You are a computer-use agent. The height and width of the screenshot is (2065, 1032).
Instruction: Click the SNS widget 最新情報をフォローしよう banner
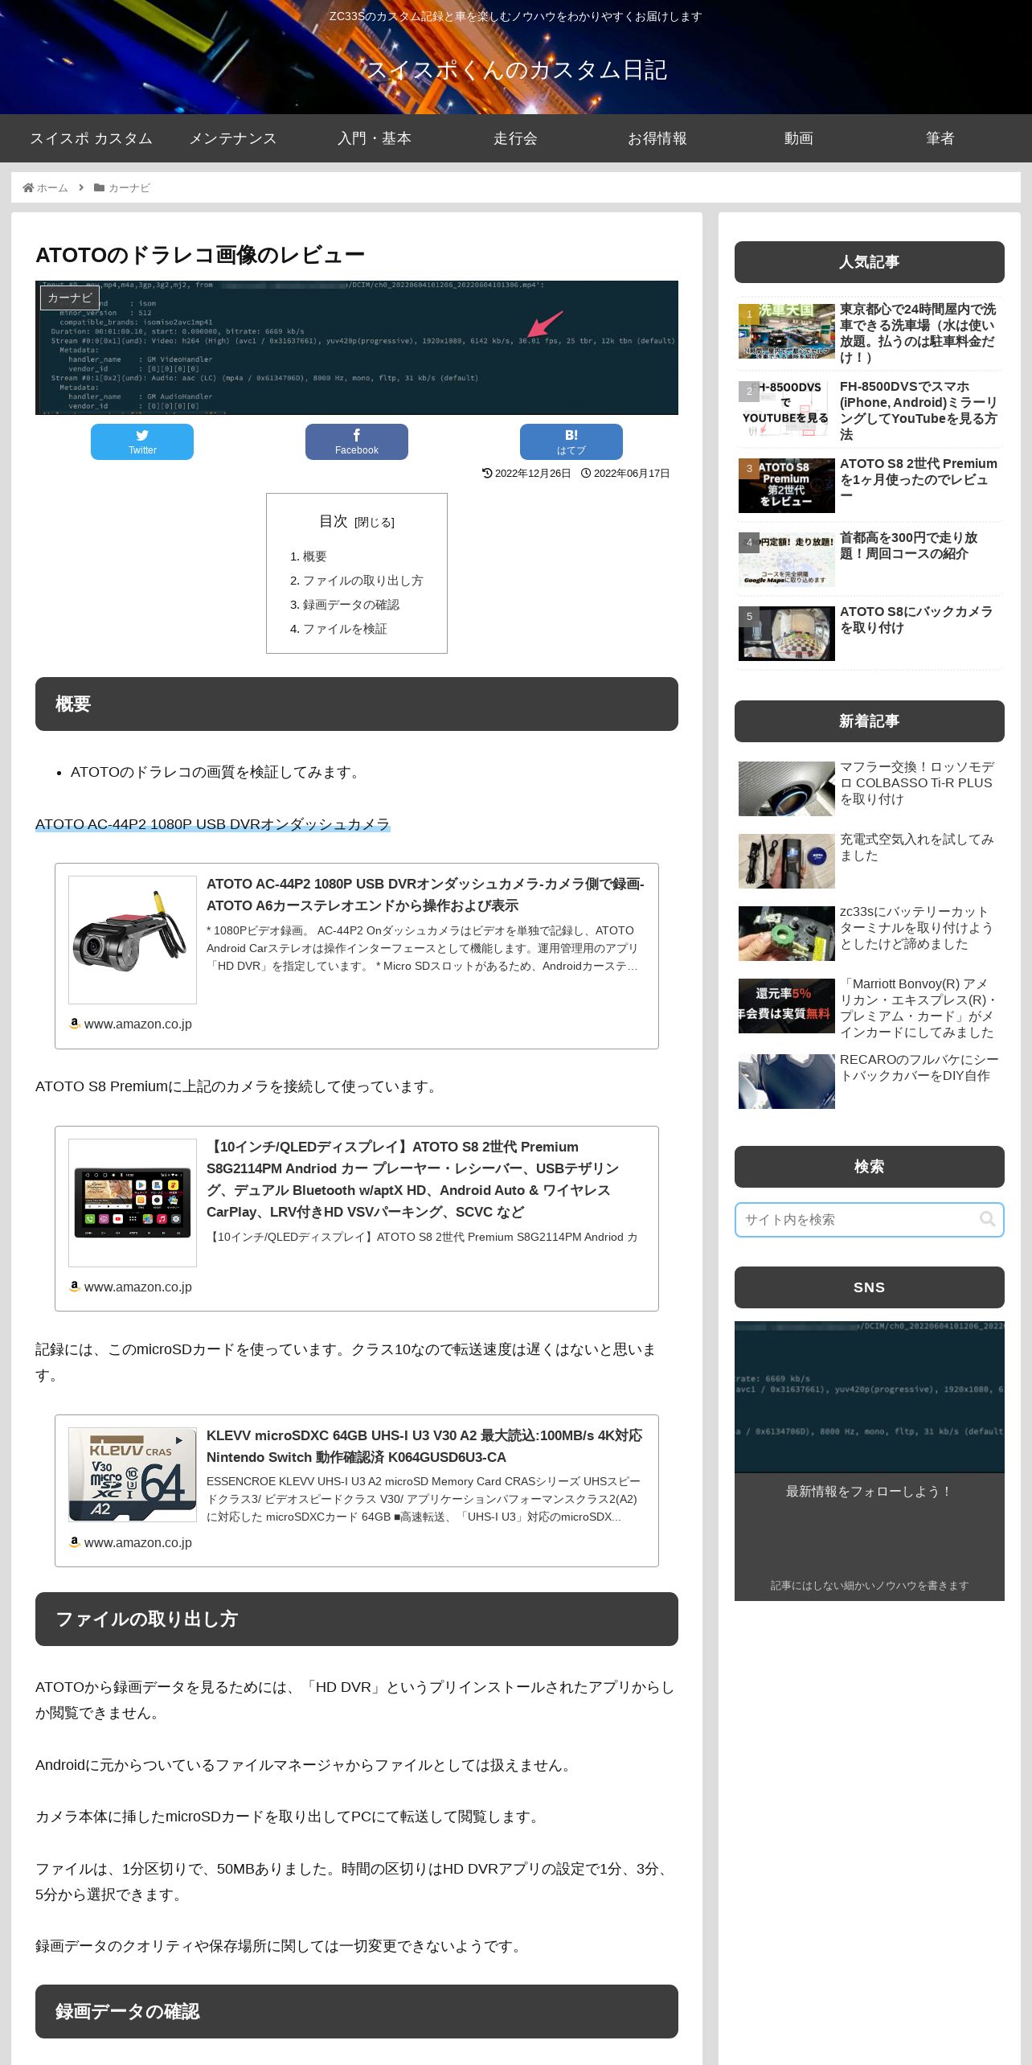point(870,1461)
